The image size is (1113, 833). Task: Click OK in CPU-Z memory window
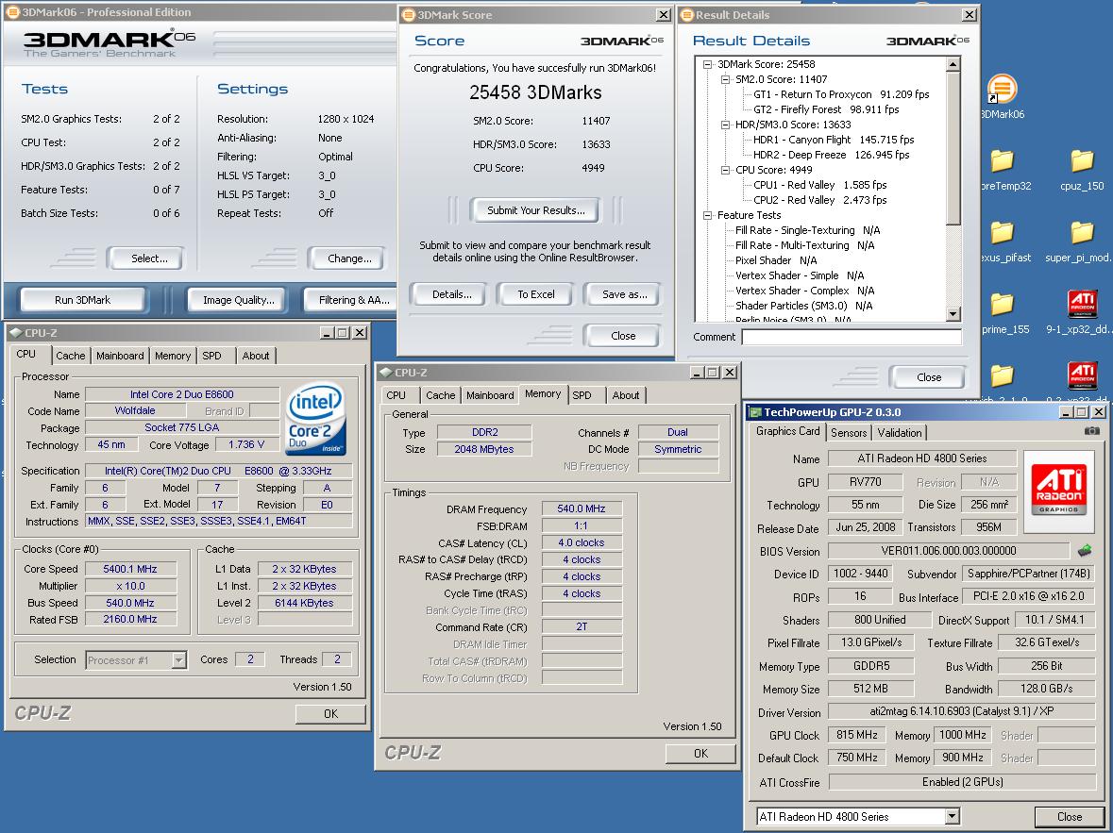700,754
